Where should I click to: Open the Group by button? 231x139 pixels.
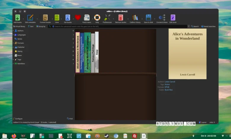click(41, 27)
